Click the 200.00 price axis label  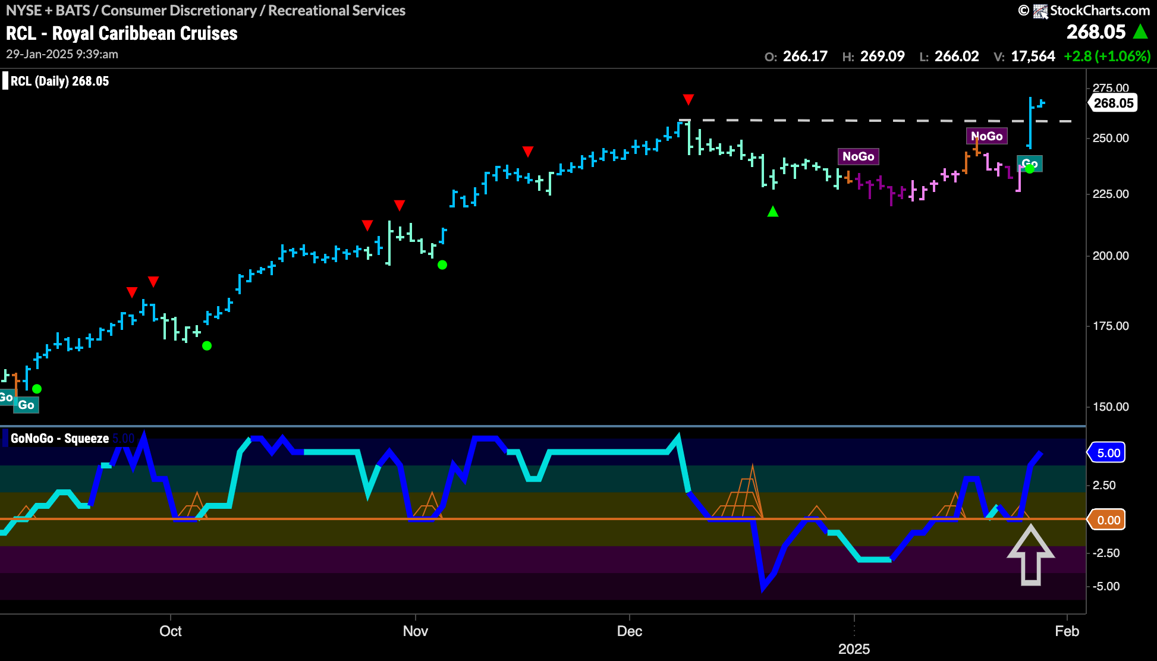1111,256
